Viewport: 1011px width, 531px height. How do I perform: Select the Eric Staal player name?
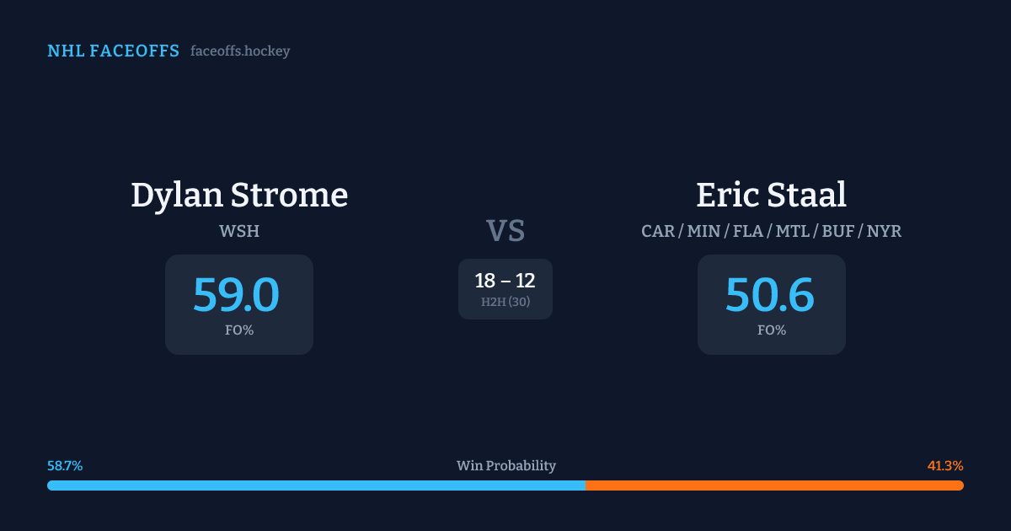pos(771,195)
